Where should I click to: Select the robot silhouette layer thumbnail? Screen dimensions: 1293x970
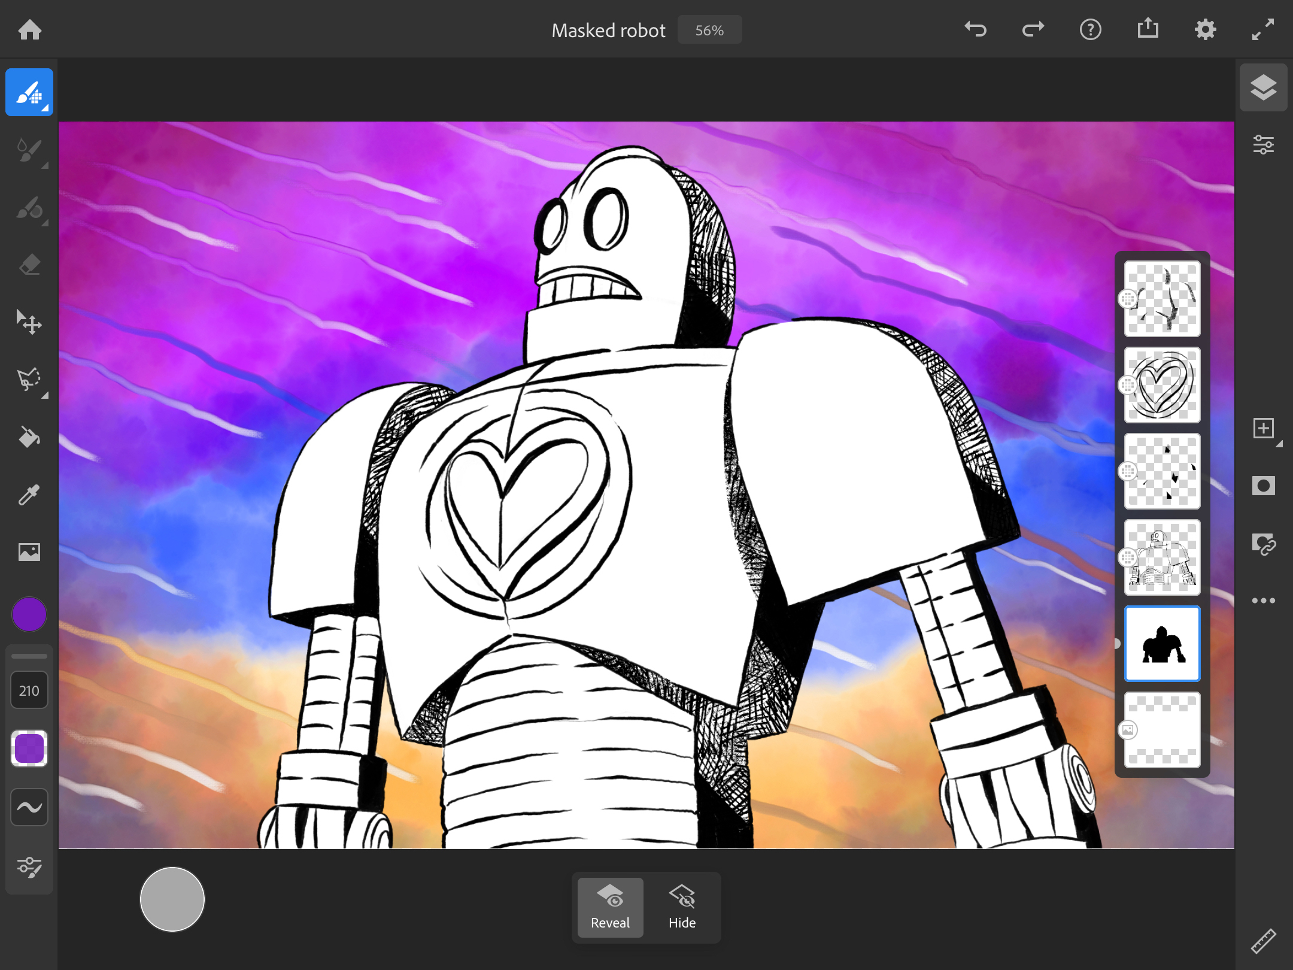tap(1162, 644)
